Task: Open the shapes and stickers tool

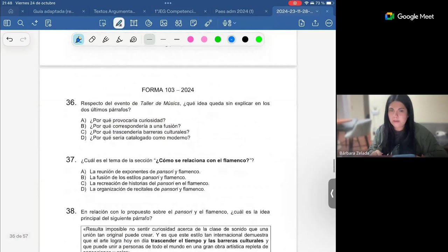Action: (x=149, y=23)
